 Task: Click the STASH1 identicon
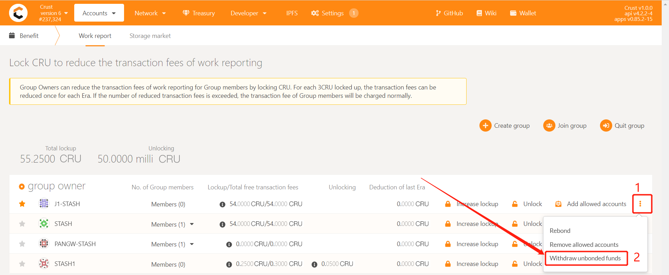pos(44,263)
